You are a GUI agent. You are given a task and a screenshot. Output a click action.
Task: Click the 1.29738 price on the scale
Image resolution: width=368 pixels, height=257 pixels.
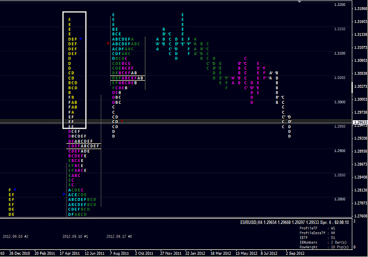pyautogui.click(x=360, y=113)
